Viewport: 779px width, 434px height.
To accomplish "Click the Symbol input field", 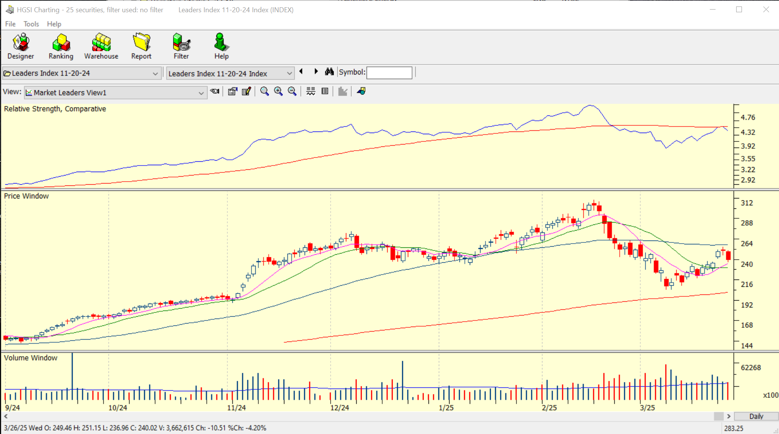I will coord(389,73).
